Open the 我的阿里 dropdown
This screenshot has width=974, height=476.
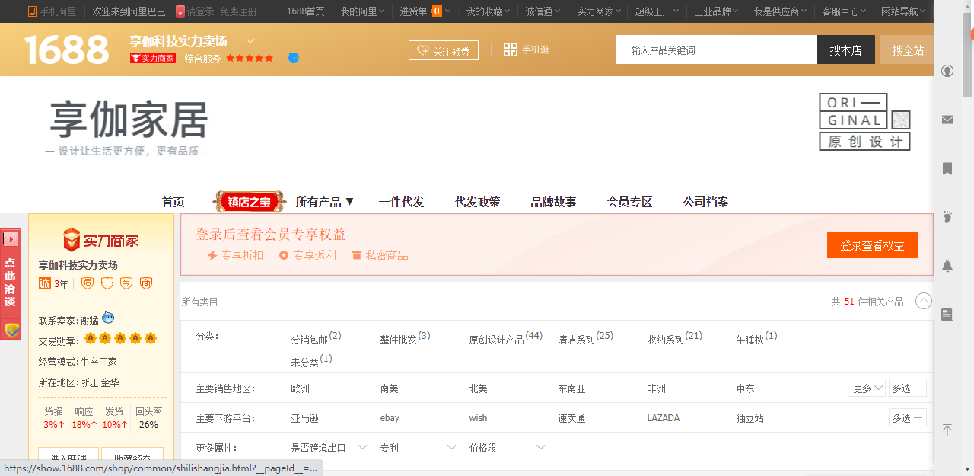[x=362, y=11]
